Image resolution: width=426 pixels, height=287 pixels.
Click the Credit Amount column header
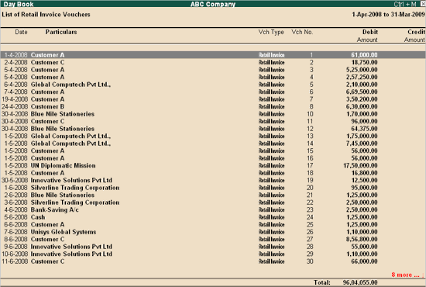click(x=414, y=36)
